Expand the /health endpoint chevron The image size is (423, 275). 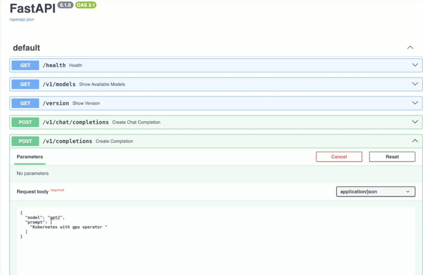pyautogui.click(x=415, y=65)
